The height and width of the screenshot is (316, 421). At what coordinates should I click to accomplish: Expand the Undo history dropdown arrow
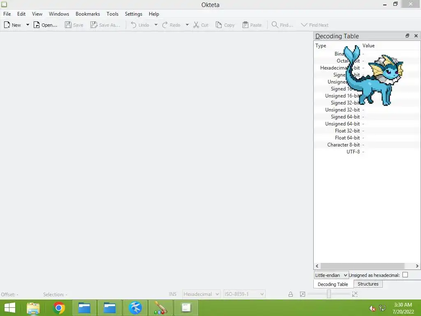(156, 25)
